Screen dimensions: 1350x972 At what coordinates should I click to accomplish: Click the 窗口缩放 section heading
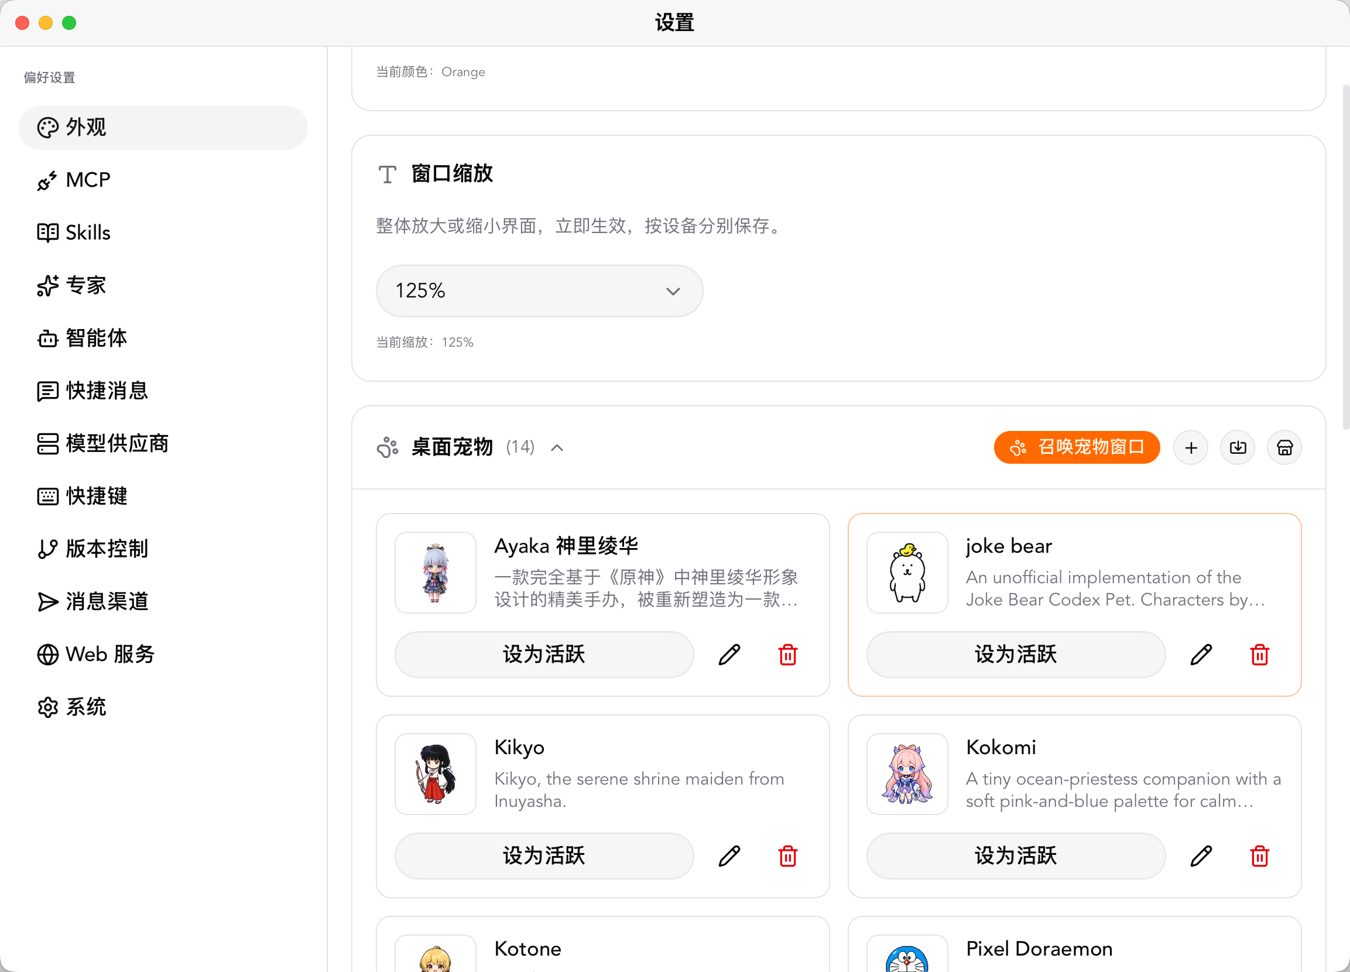pos(453,174)
